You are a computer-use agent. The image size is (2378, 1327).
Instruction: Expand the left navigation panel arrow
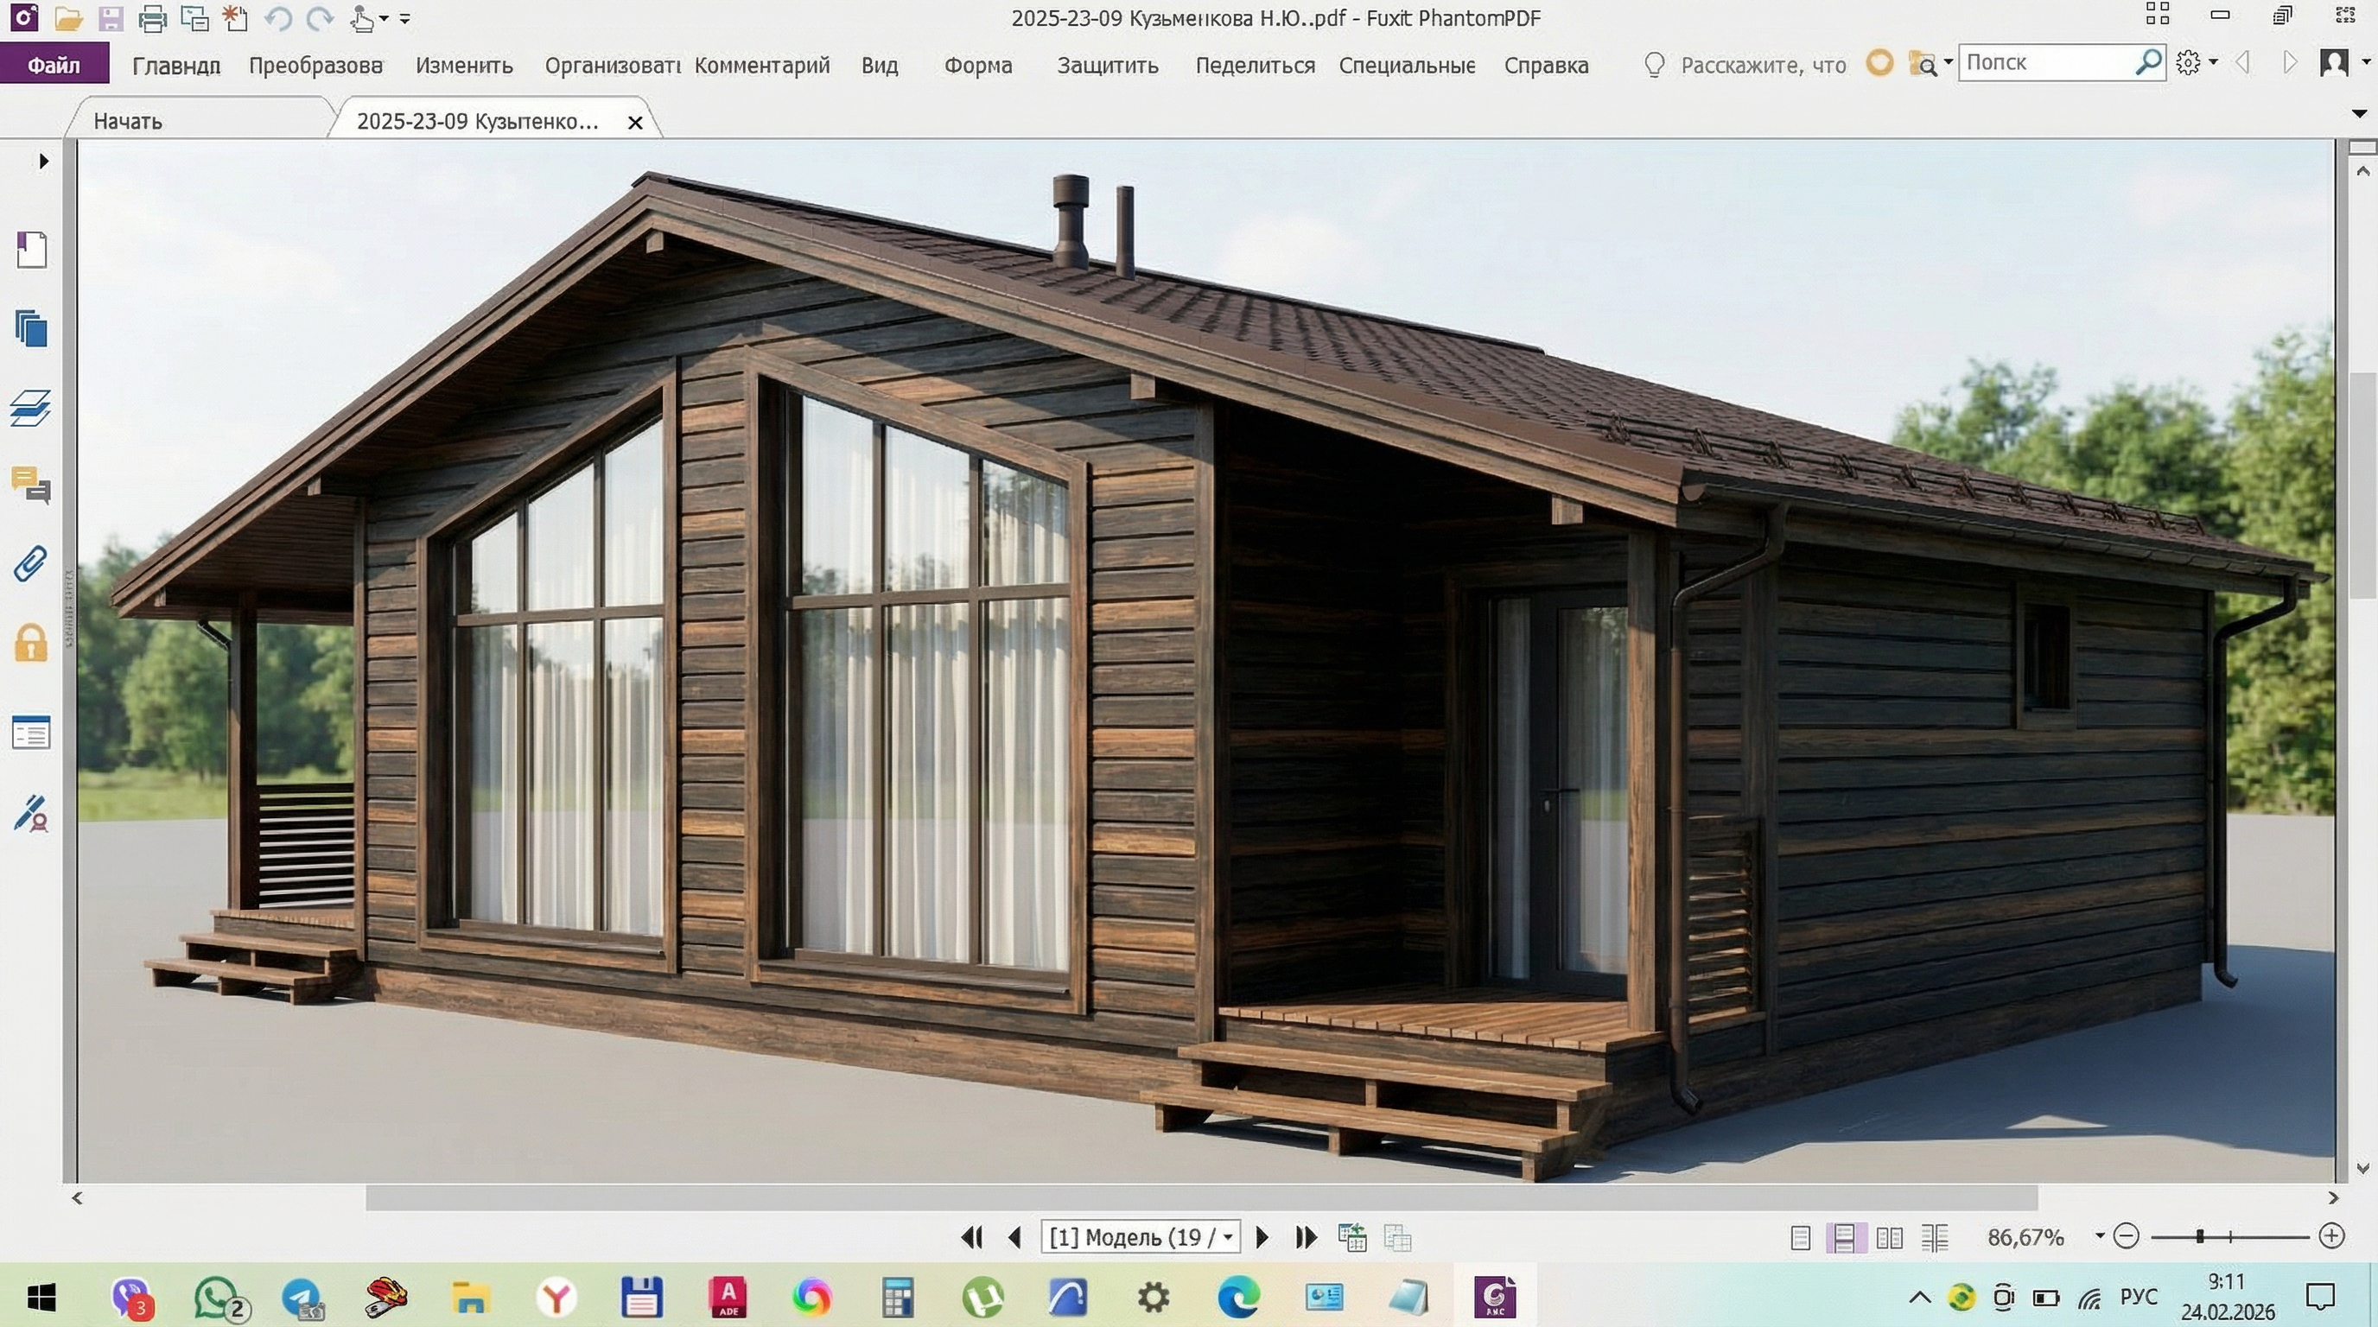[x=43, y=162]
